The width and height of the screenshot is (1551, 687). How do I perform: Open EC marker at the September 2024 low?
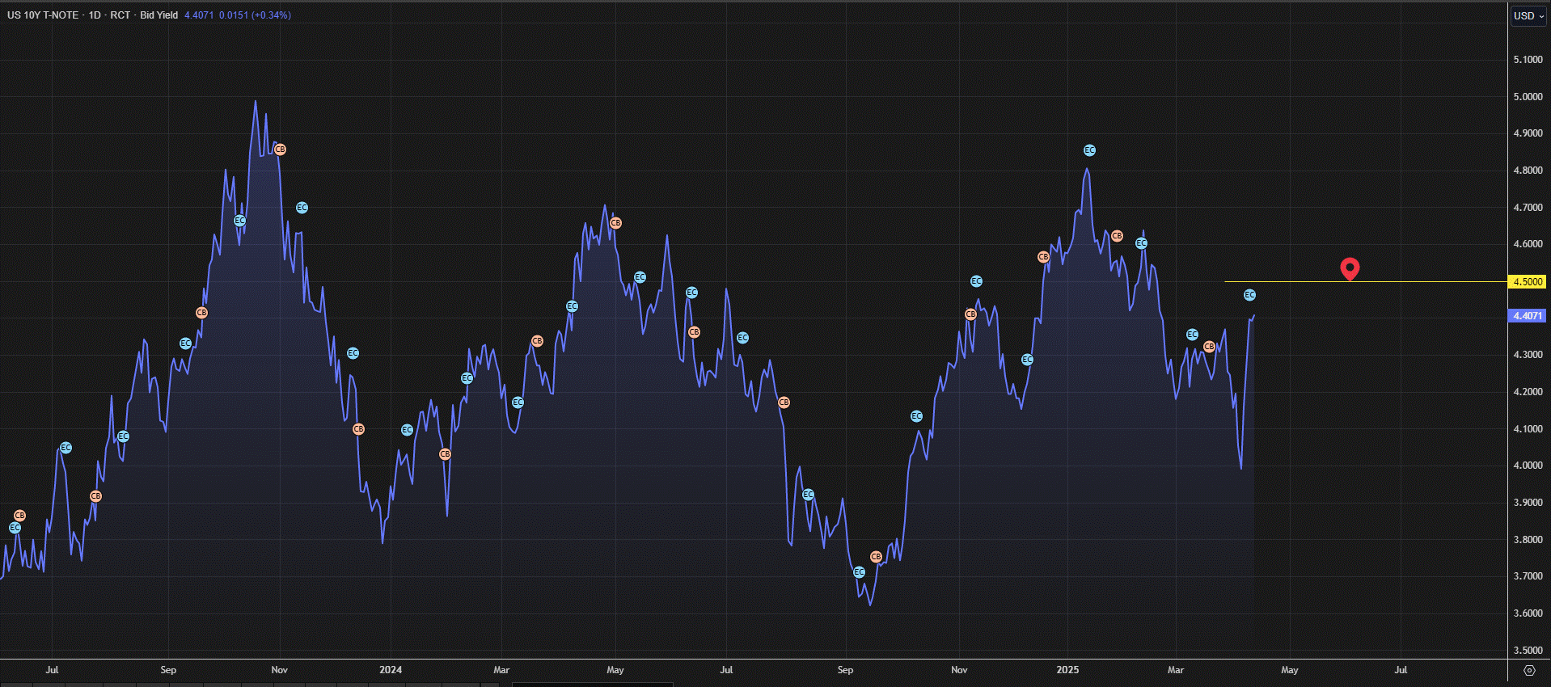860,572
